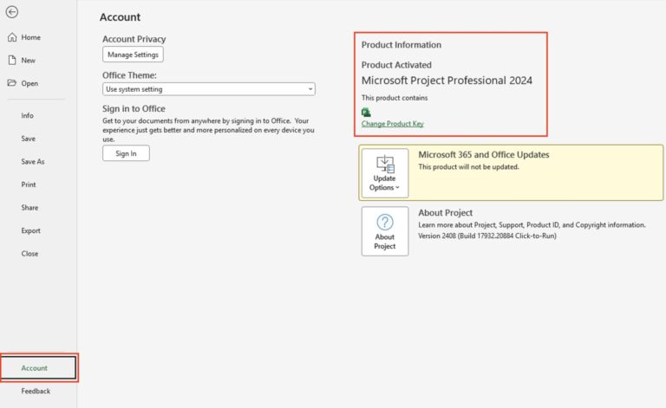The width and height of the screenshot is (666, 408).
Task: Click the Home house icon
Action: pos(12,37)
